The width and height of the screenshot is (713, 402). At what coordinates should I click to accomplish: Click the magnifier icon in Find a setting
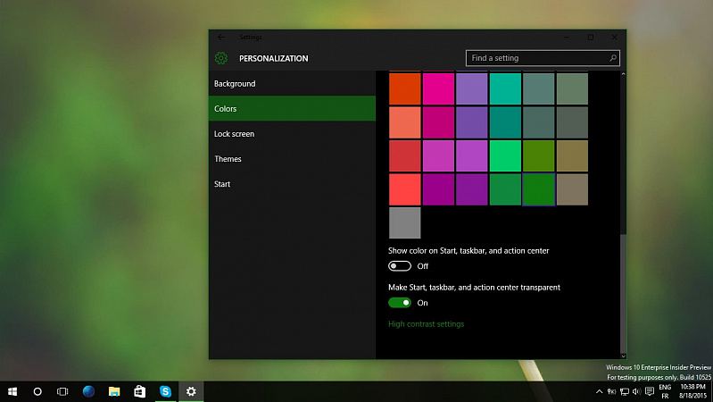click(x=612, y=58)
